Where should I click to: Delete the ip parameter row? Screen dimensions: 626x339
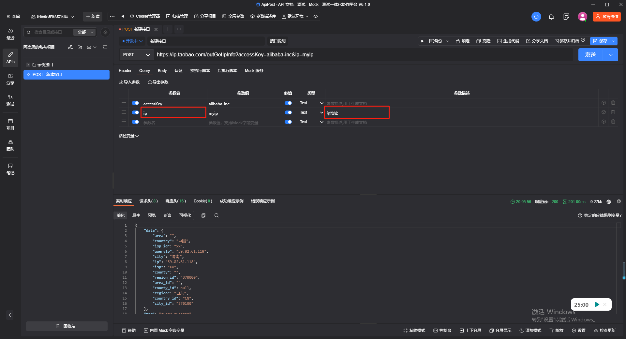(613, 112)
